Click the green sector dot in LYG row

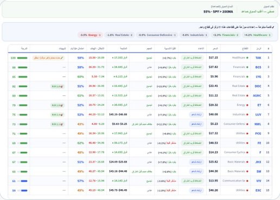247,76
